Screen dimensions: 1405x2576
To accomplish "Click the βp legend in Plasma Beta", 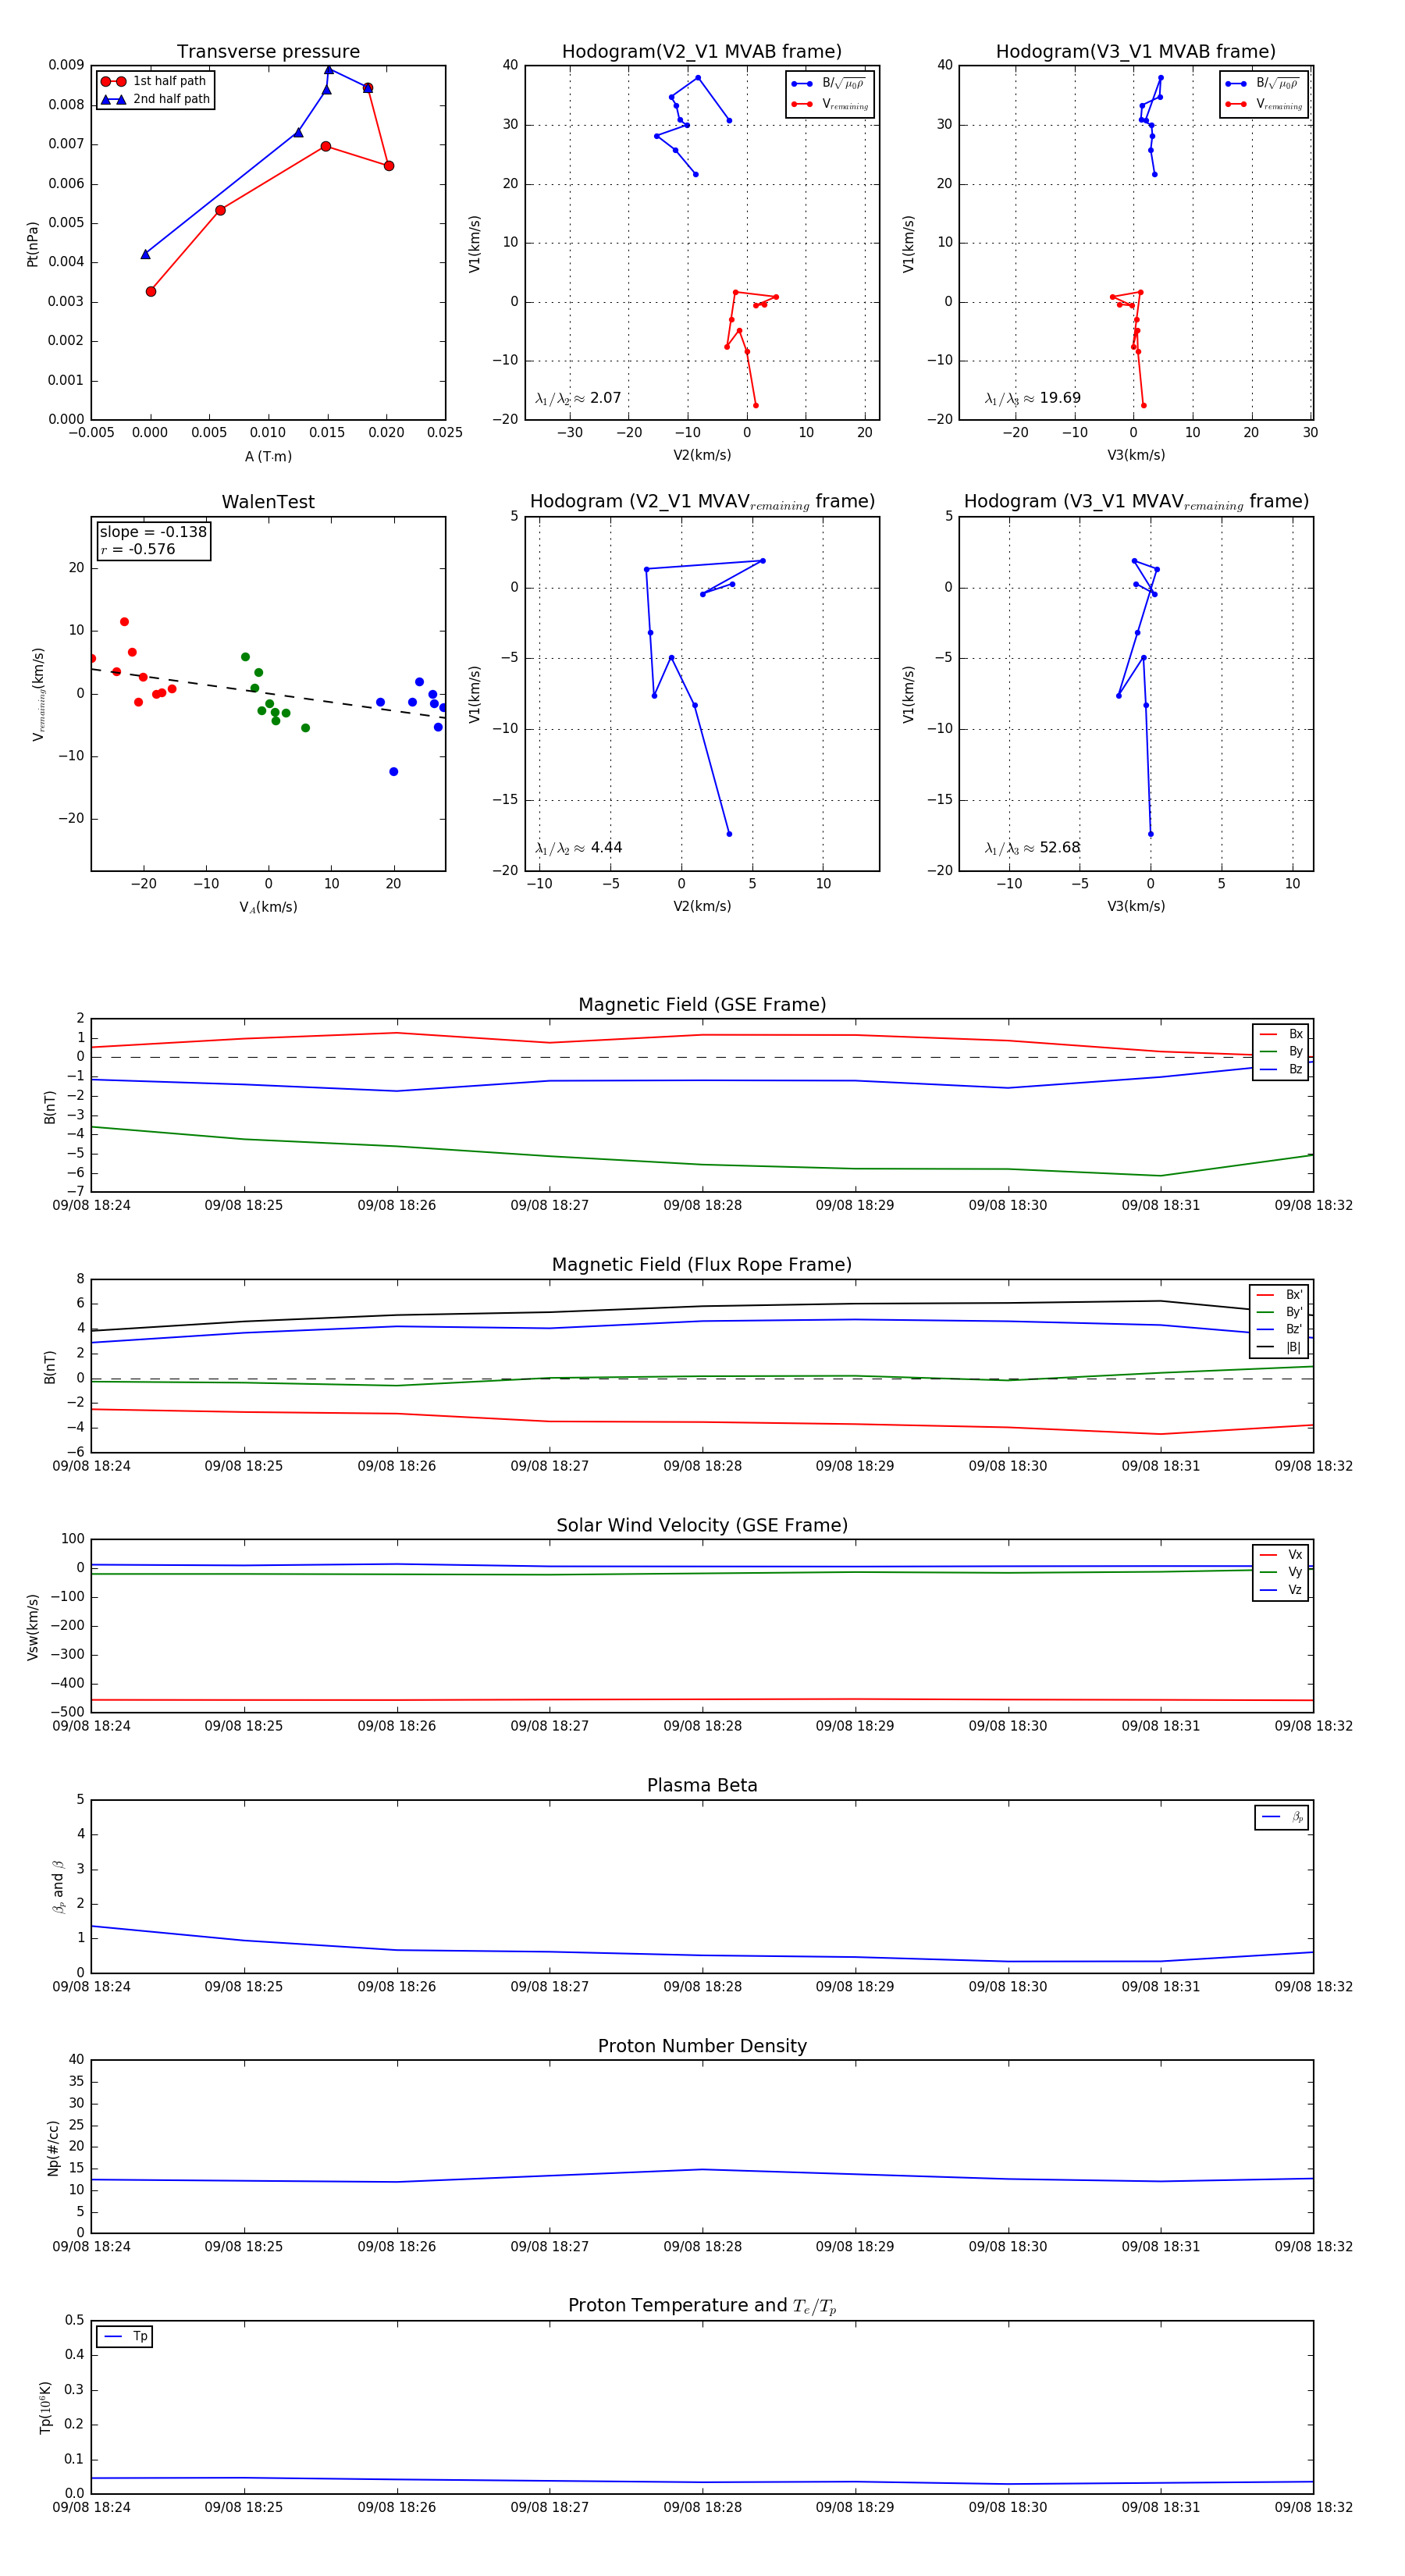I will point(1282,1817).
